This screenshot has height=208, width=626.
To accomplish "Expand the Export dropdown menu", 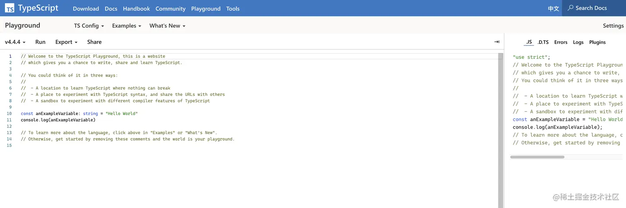I will pyautogui.click(x=66, y=42).
